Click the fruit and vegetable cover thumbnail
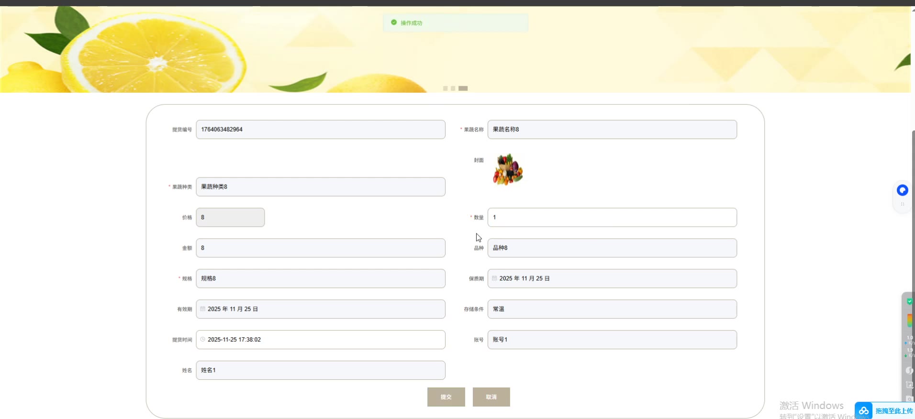This screenshot has height=419, width=915. [x=508, y=169]
